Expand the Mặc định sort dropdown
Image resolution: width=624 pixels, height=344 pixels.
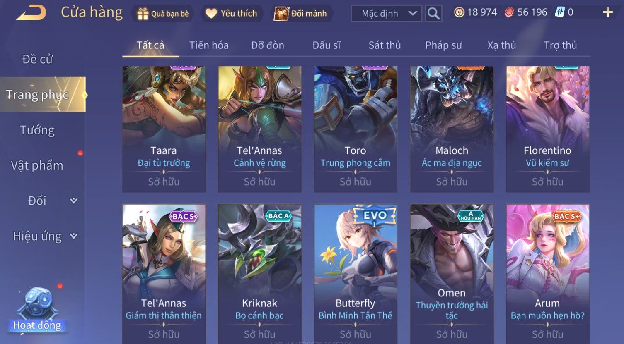click(x=386, y=13)
